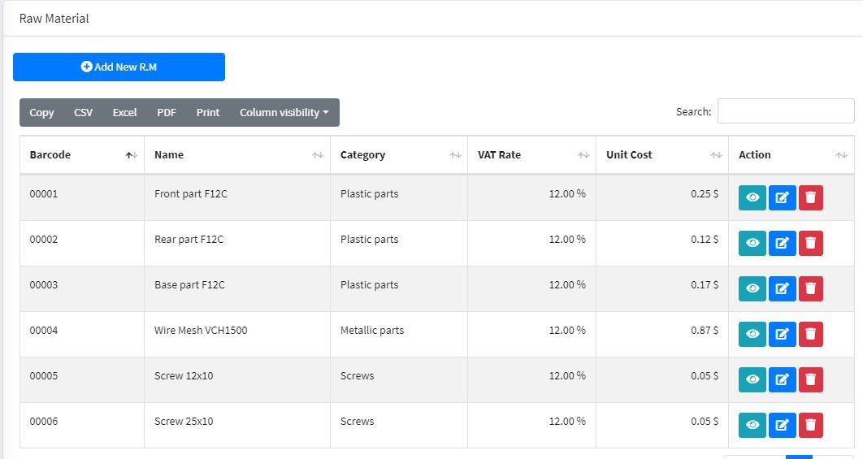
Task: Export the table as CSV
Action: tap(83, 113)
